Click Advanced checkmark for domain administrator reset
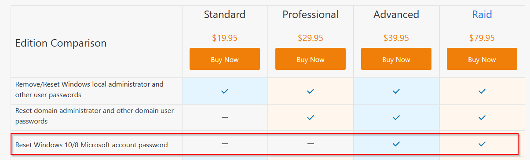The height and width of the screenshot is (160, 530). coord(396,117)
